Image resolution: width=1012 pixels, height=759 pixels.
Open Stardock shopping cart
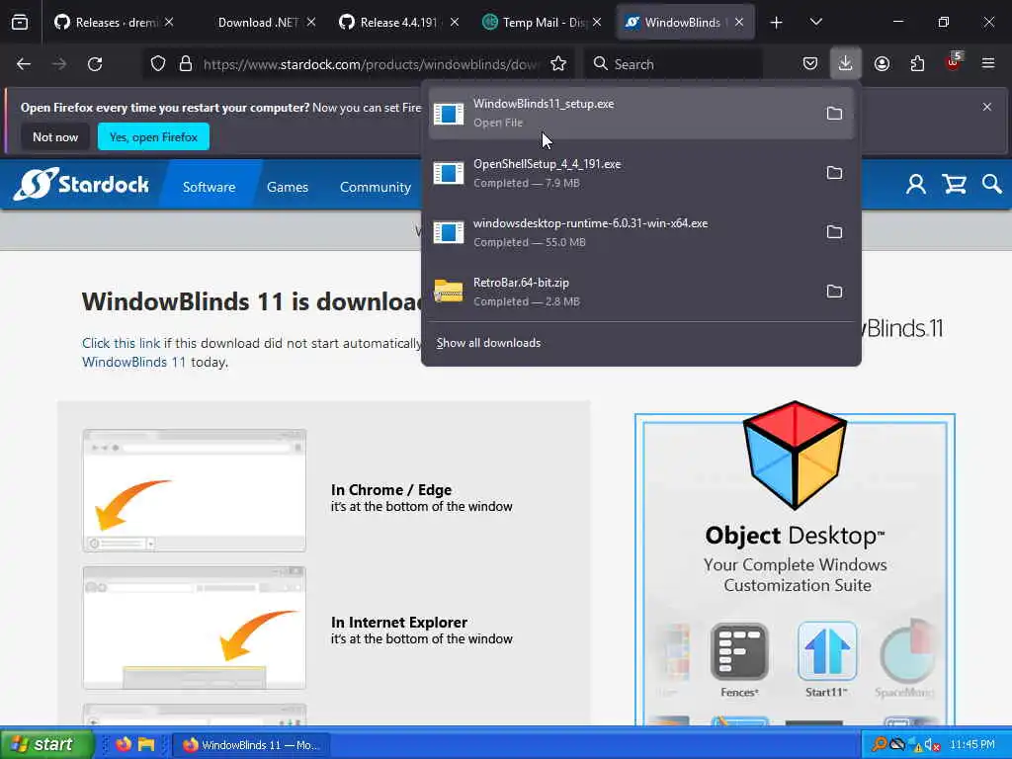[x=955, y=185]
